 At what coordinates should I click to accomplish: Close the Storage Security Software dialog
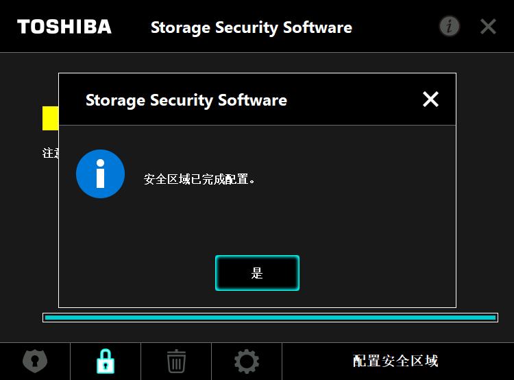430,99
